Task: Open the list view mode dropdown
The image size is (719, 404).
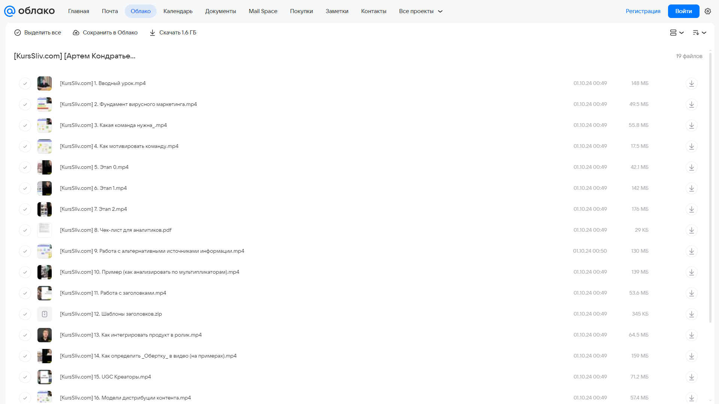Action: (x=677, y=33)
